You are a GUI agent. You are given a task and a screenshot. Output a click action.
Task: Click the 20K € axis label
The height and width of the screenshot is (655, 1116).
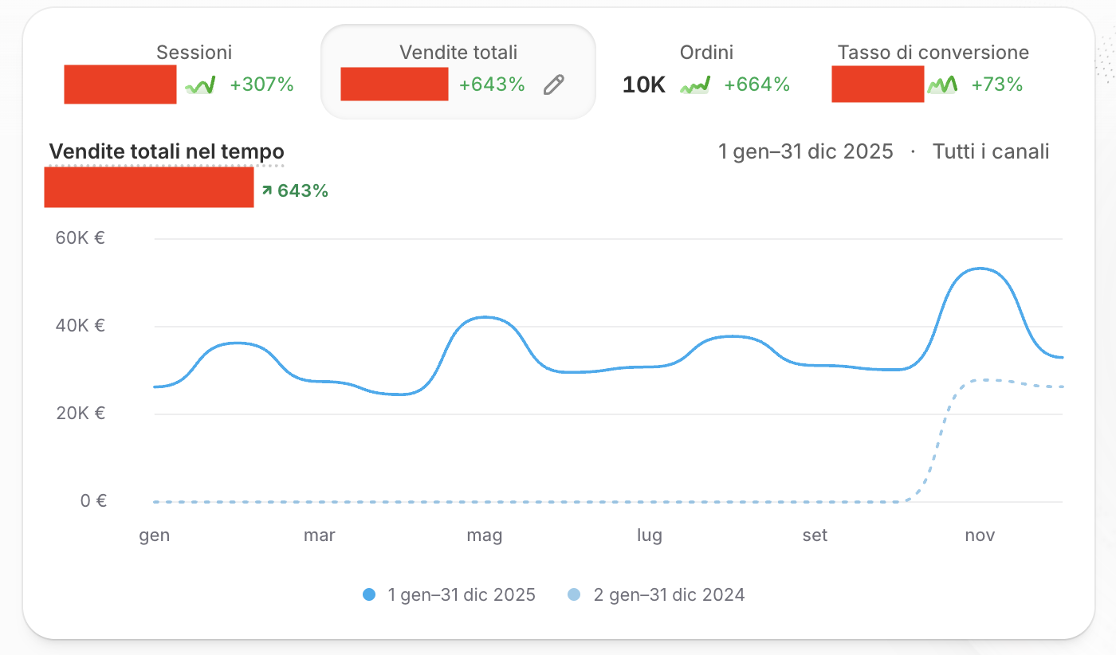[80, 414]
